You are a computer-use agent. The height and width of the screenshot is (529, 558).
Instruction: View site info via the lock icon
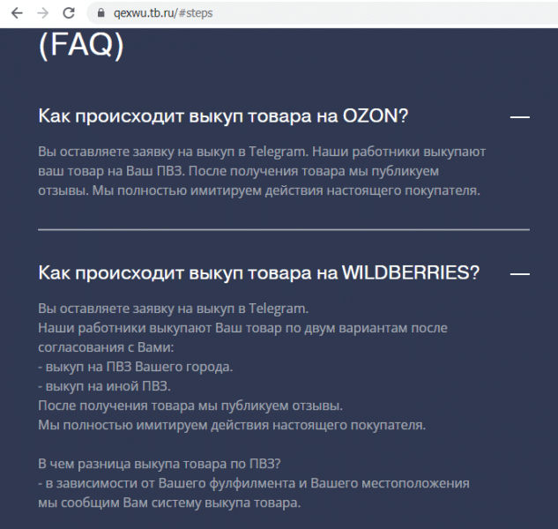point(101,13)
